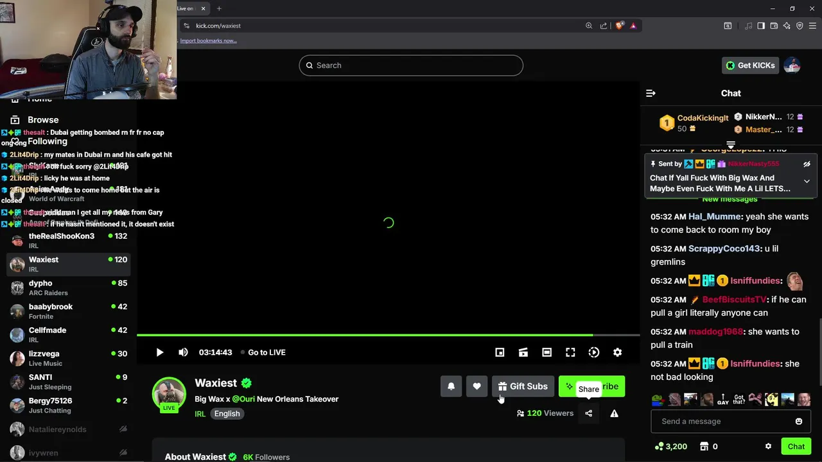Open SANTI Just Sleeping channel
The width and height of the screenshot is (822, 462).
click(x=68, y=382)
